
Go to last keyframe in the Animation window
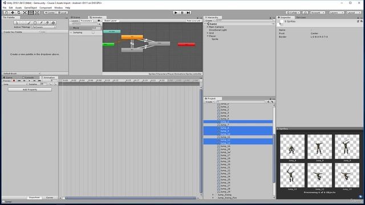coord(39,81)
